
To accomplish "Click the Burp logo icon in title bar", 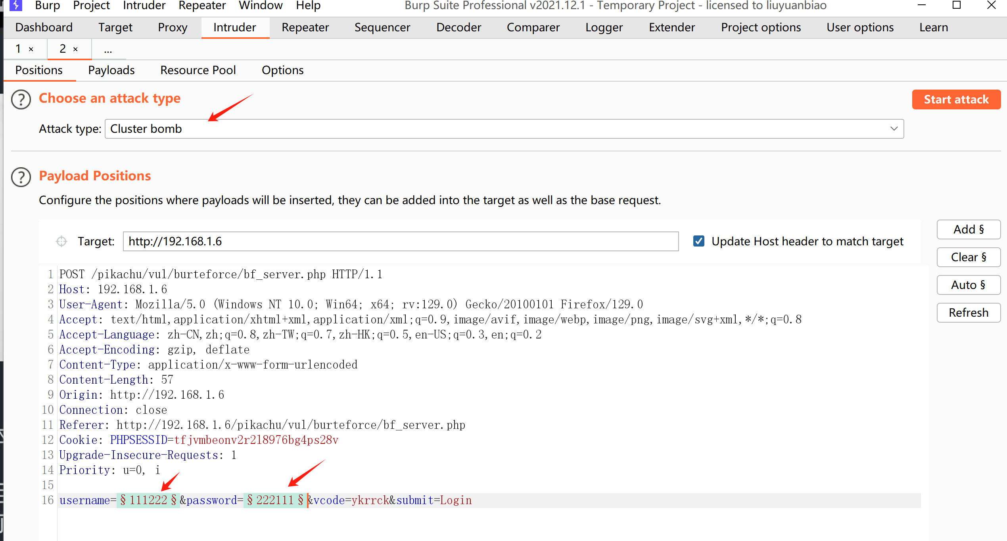I will click(16, 6).
